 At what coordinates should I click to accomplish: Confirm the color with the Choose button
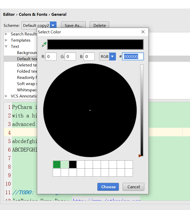coord(108,187)
